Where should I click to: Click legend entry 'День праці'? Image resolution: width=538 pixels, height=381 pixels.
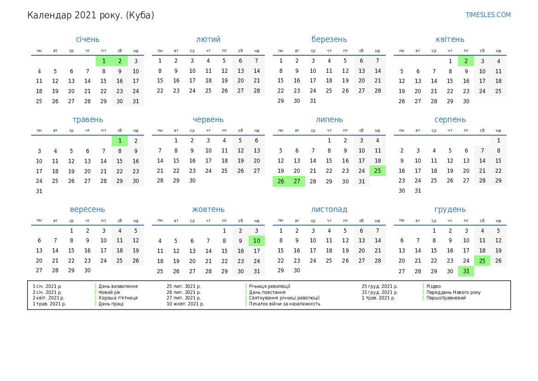click(111, 304)
